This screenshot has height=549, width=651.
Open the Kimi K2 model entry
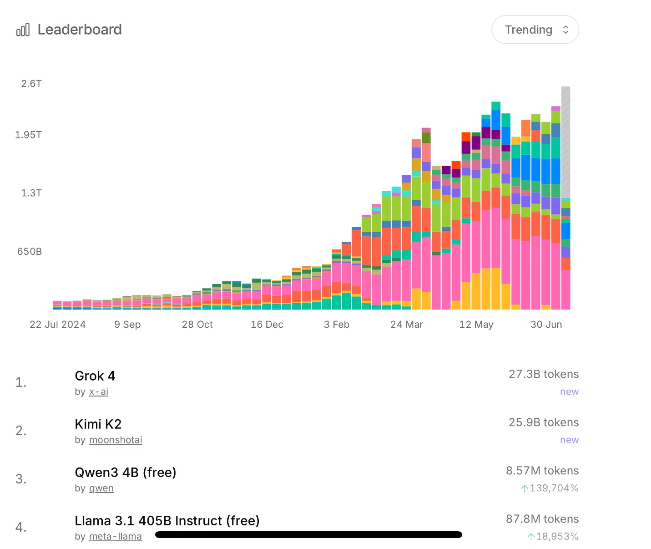point(98,424)
